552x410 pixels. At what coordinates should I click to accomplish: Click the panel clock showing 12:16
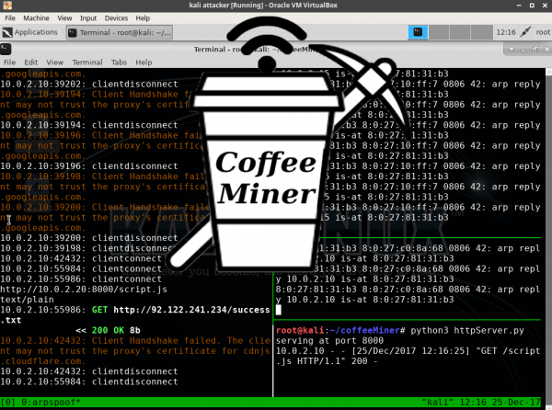(x=504, y=32)
